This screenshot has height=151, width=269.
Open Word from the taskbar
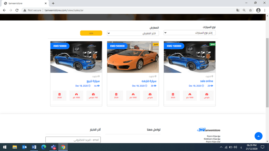pyautogui.click(x=34, y=147)
